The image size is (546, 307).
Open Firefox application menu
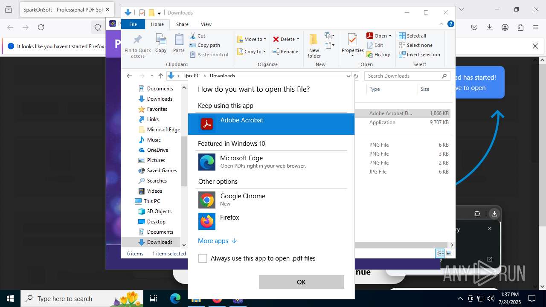tap(536, 27)
